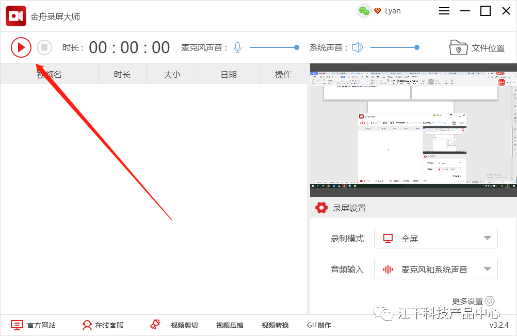Open the GIF制作 tool
Image resolution: width=517 pixels, height=336 pixels.
(319, 326)
